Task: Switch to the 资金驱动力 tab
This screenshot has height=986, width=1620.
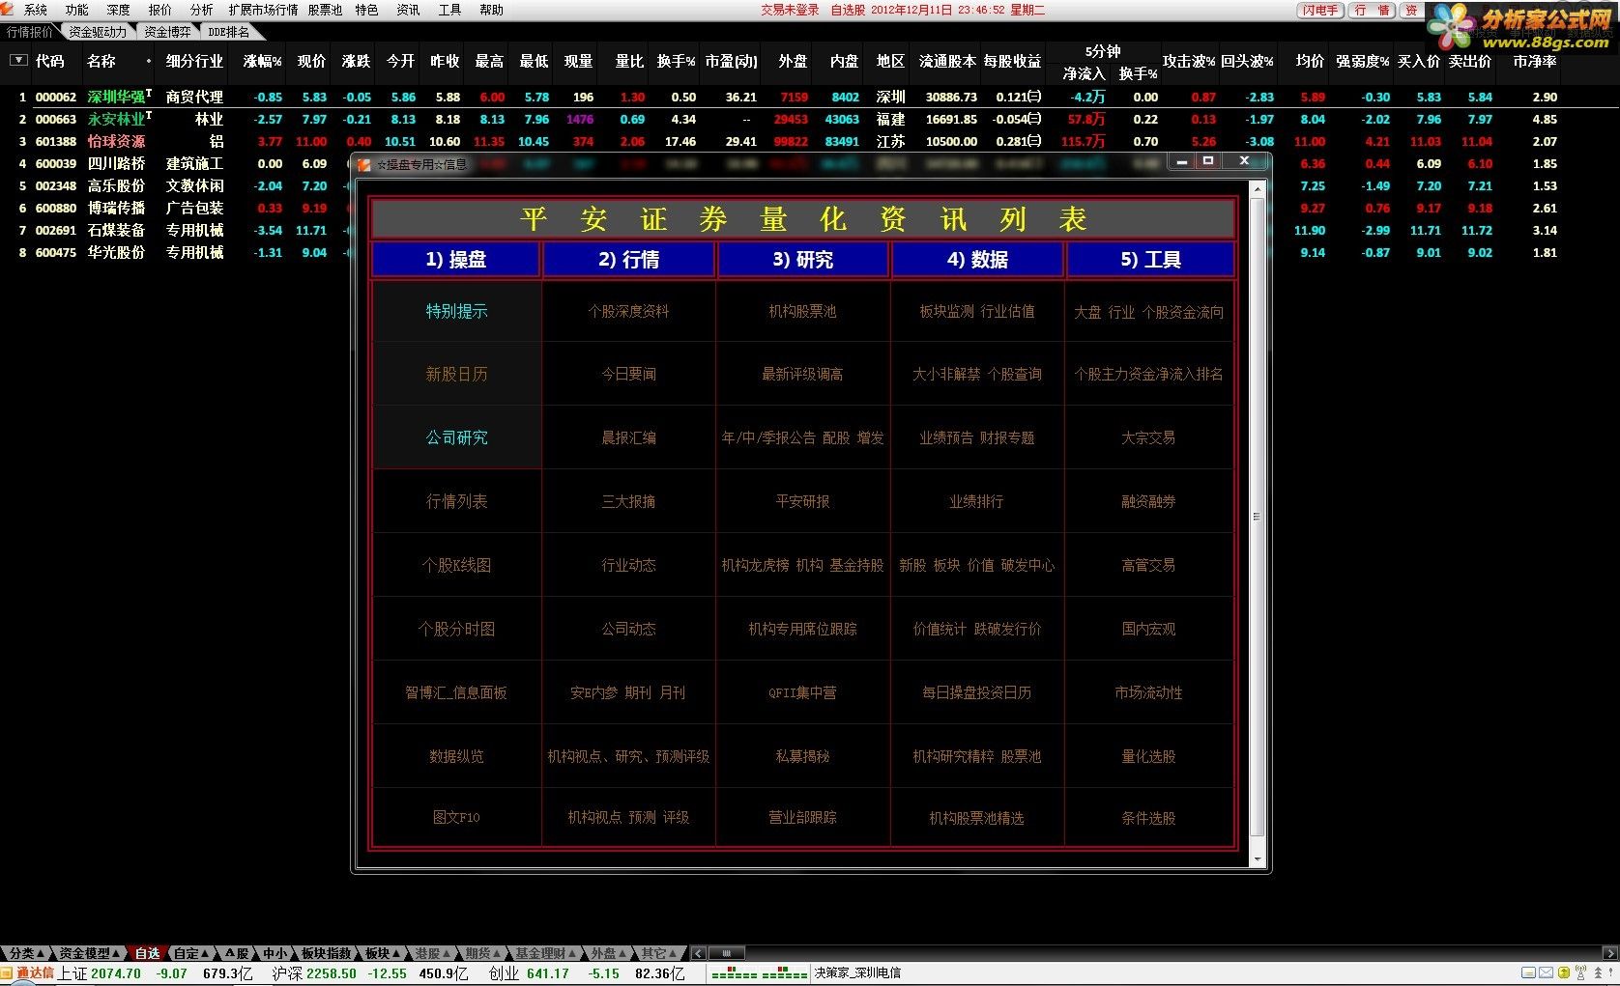Action: (98, 32)
